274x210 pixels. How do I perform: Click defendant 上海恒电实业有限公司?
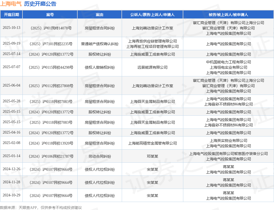coord(229,67)
